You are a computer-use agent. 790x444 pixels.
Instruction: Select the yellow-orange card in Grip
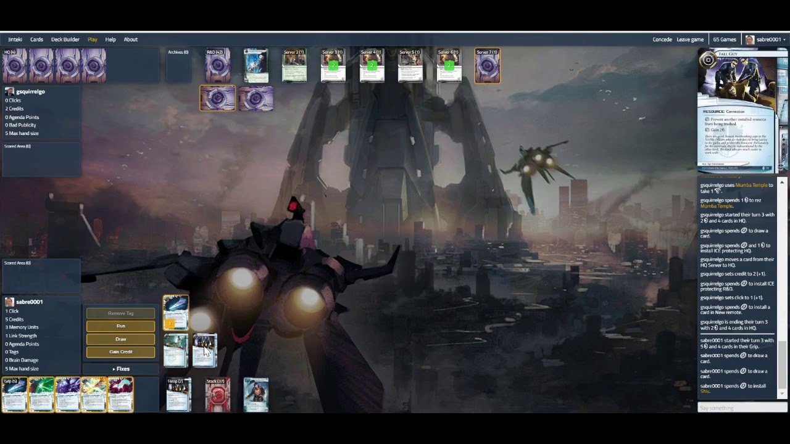coord(94,395)
